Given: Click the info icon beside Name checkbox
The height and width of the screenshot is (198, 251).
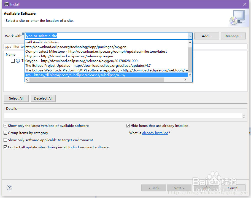Looking at the screenshot, I should click(x=18, y=61).
